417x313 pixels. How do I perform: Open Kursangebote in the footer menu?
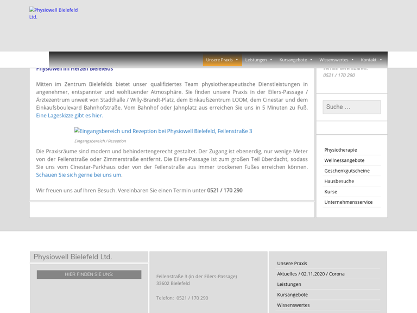(x=292, y=295)
